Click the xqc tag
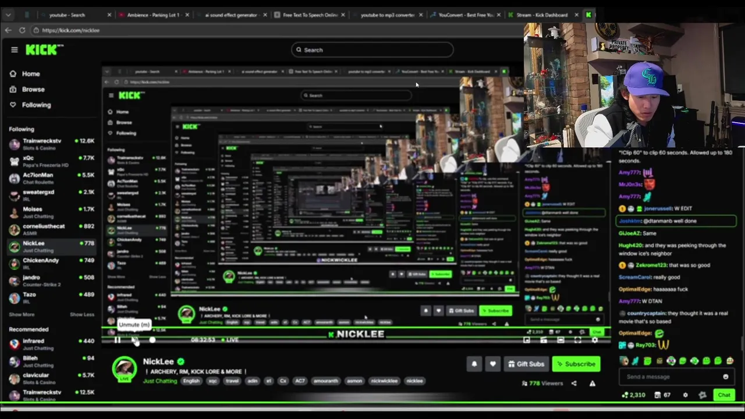This screenshot has width=745, height=419. coord(212,381)
